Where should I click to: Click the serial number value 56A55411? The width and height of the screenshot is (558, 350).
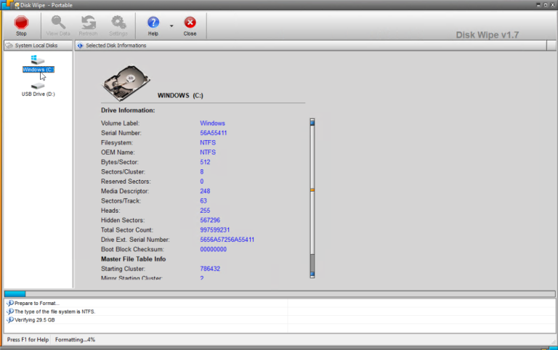click(x=213, y=133)
